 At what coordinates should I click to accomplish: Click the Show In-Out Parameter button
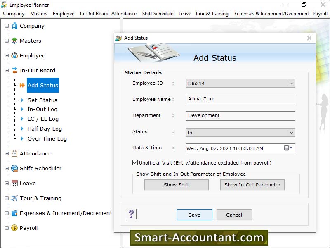point(252,185)
